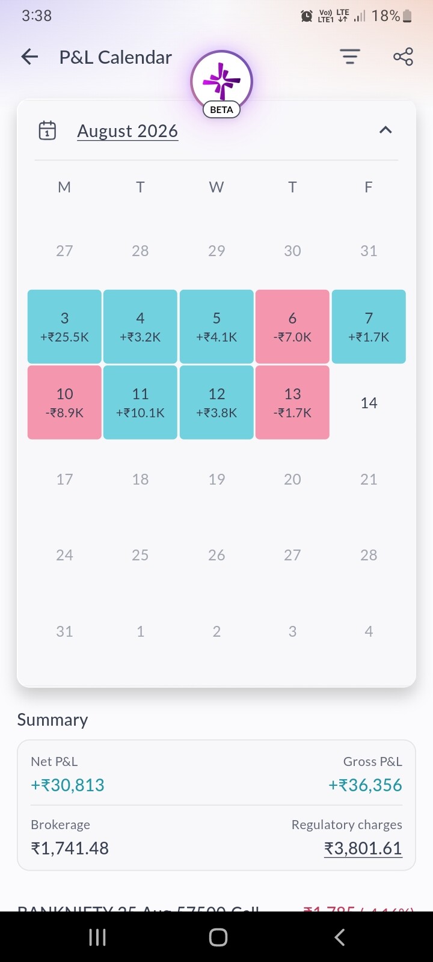Screen dimensions: 433x962
Task: Select August 6 with -₹7.0K loss
Action: click(292, 326)
